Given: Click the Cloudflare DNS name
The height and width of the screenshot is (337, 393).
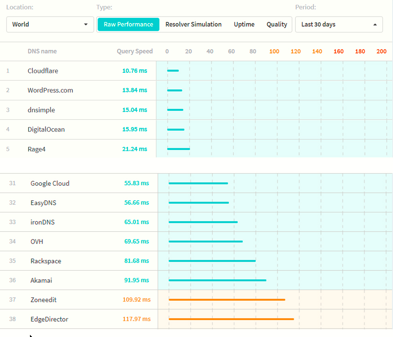Looking at the screenshot, I should pyautogui.click(x=43, y=71).
